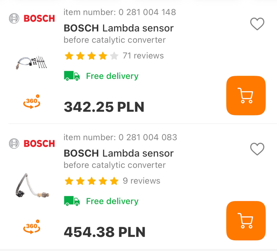Add 454.38 PLN Lambda sensor to cart

(x=246, y=220)
